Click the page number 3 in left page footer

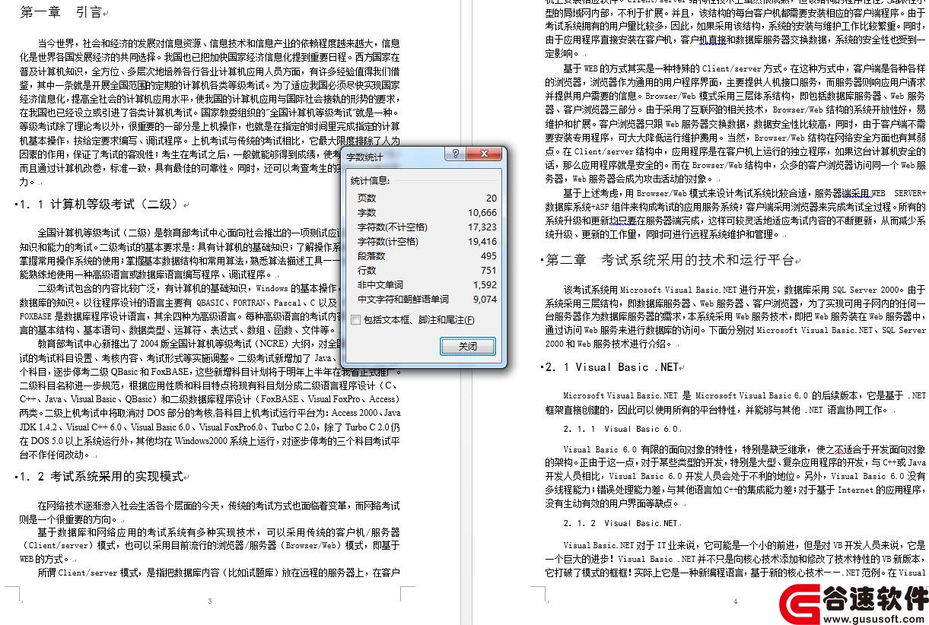click(209, 601)
